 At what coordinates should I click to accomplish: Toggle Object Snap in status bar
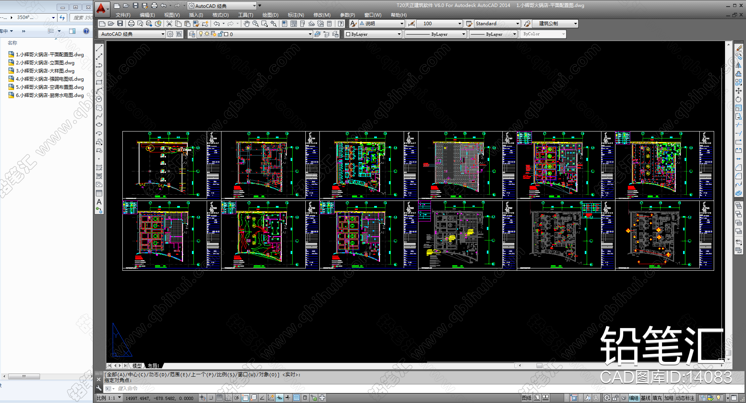pyautogui.click(x=245, y=398)
